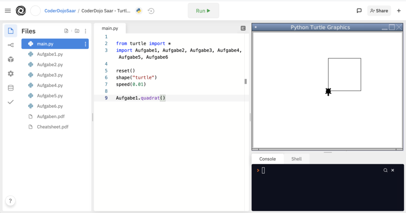The image size is (406, 213).
Task: Click the Python Turtle Graphics title bar
Action: click(x=320, y=27)
